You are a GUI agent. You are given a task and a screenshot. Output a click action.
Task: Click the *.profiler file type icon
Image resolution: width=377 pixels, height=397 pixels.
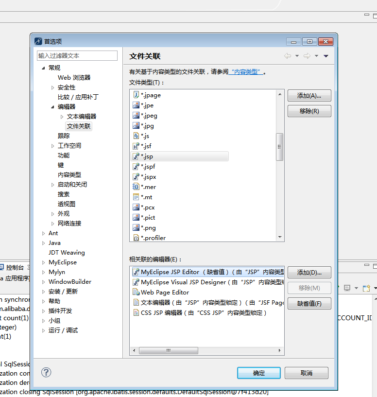tap(136, 238)
